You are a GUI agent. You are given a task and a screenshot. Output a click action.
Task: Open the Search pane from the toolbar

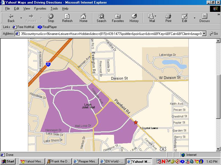[101, 18]
